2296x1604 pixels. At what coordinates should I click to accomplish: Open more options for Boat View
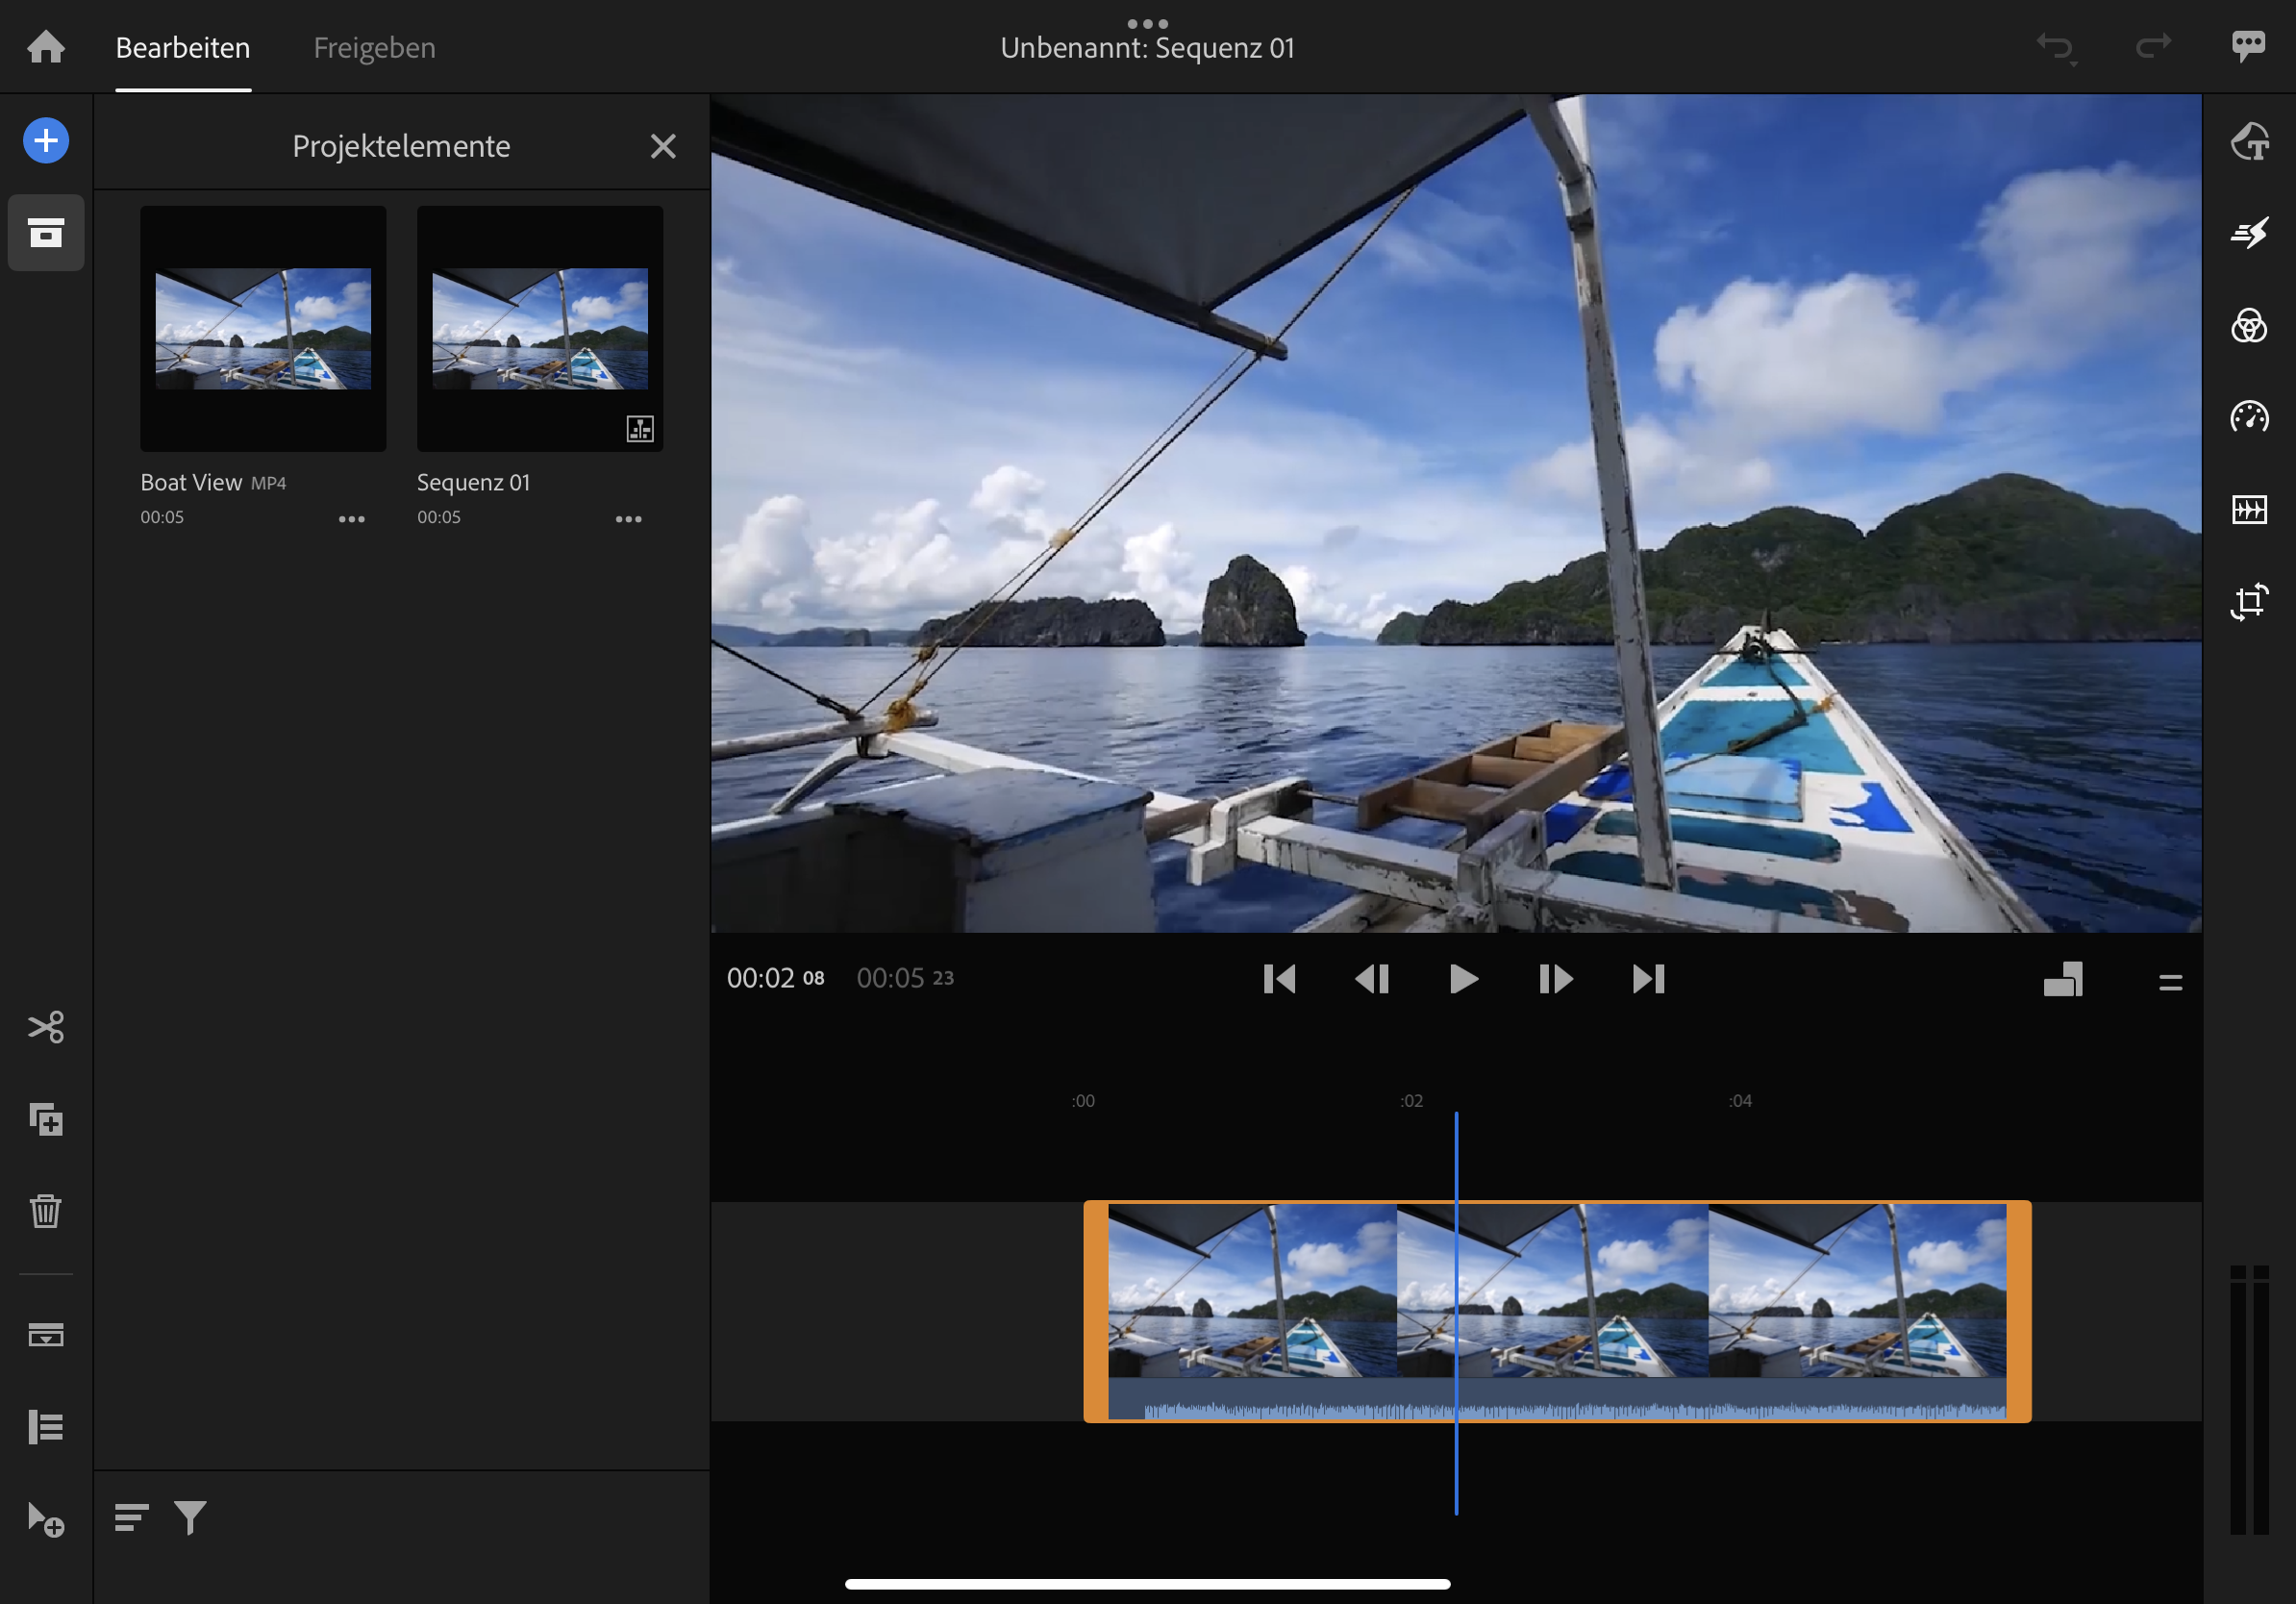click(351, 519)
